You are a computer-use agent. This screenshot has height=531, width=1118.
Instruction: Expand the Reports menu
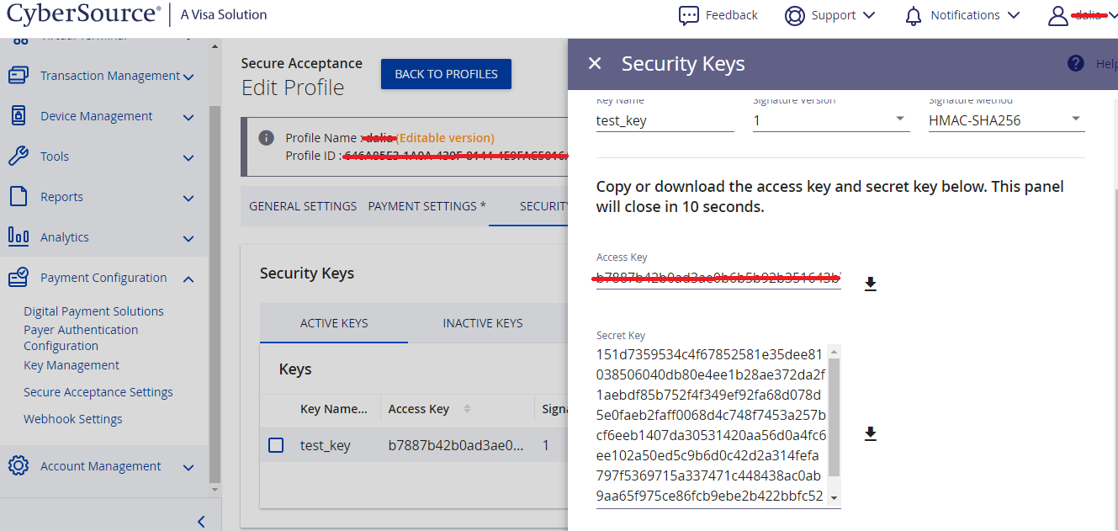point(188,199)
